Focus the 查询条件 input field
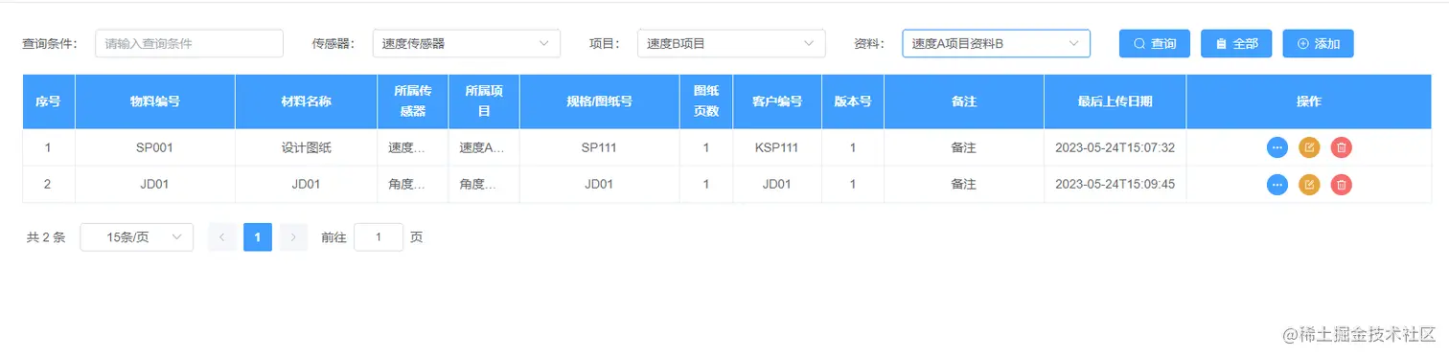This screenshot has height=357, width=1449. tap(189, 43)
